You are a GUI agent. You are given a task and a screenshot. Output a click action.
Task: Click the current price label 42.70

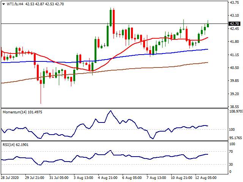click(235, 24)
